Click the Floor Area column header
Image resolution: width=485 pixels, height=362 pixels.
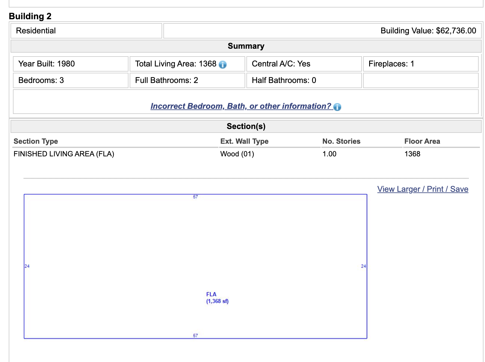tap(422, 141)
